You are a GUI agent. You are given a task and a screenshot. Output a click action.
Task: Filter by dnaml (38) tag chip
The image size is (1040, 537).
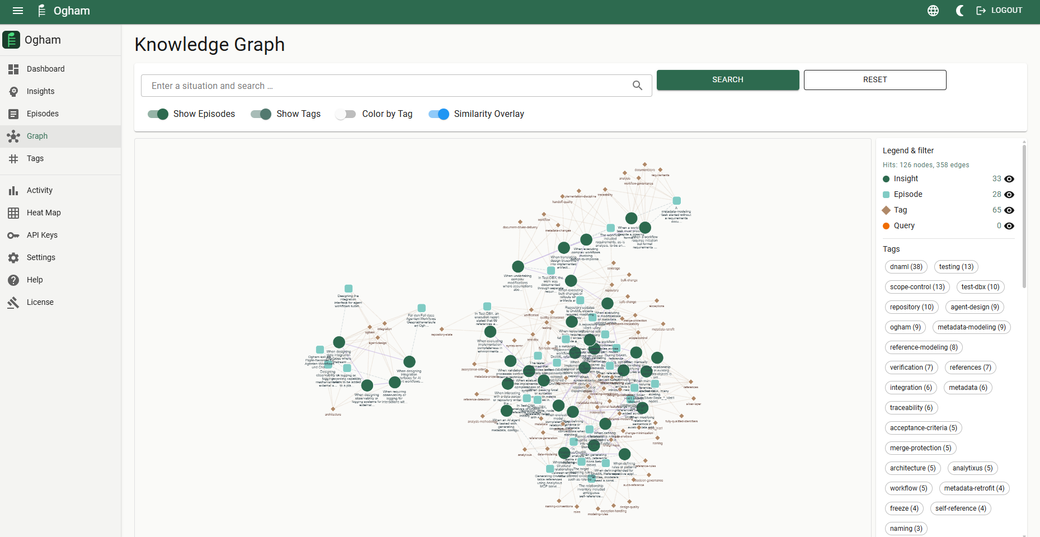[906, 267]
